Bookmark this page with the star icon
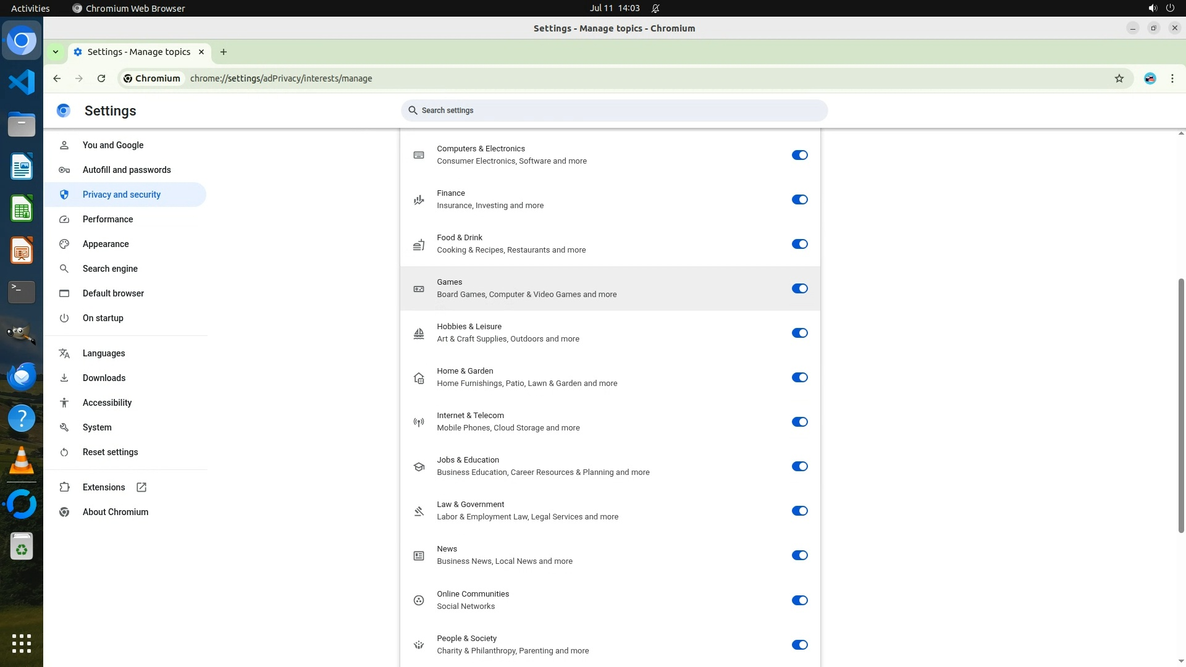 (x=1119, y=78)
